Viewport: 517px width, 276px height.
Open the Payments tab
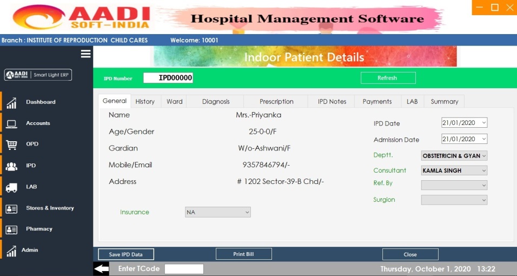click(377, 102)
